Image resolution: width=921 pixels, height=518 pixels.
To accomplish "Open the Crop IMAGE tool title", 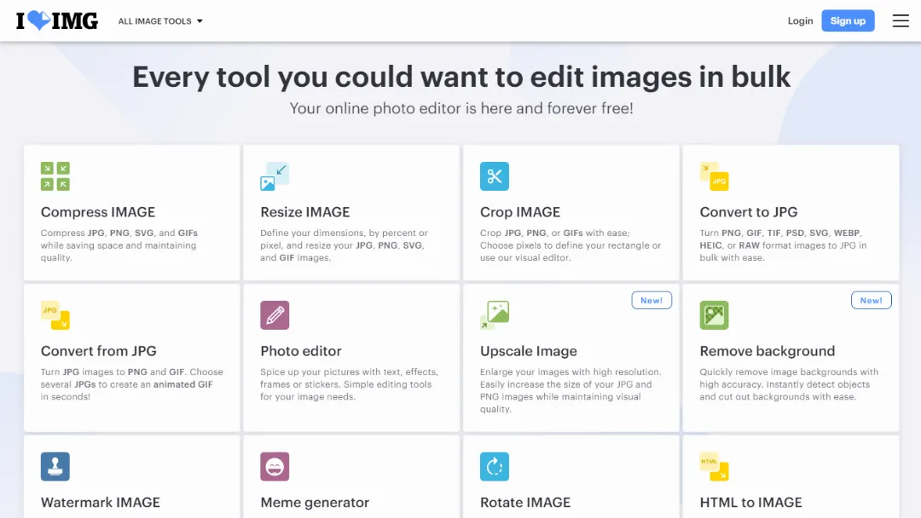I will (x=520, y=212).
